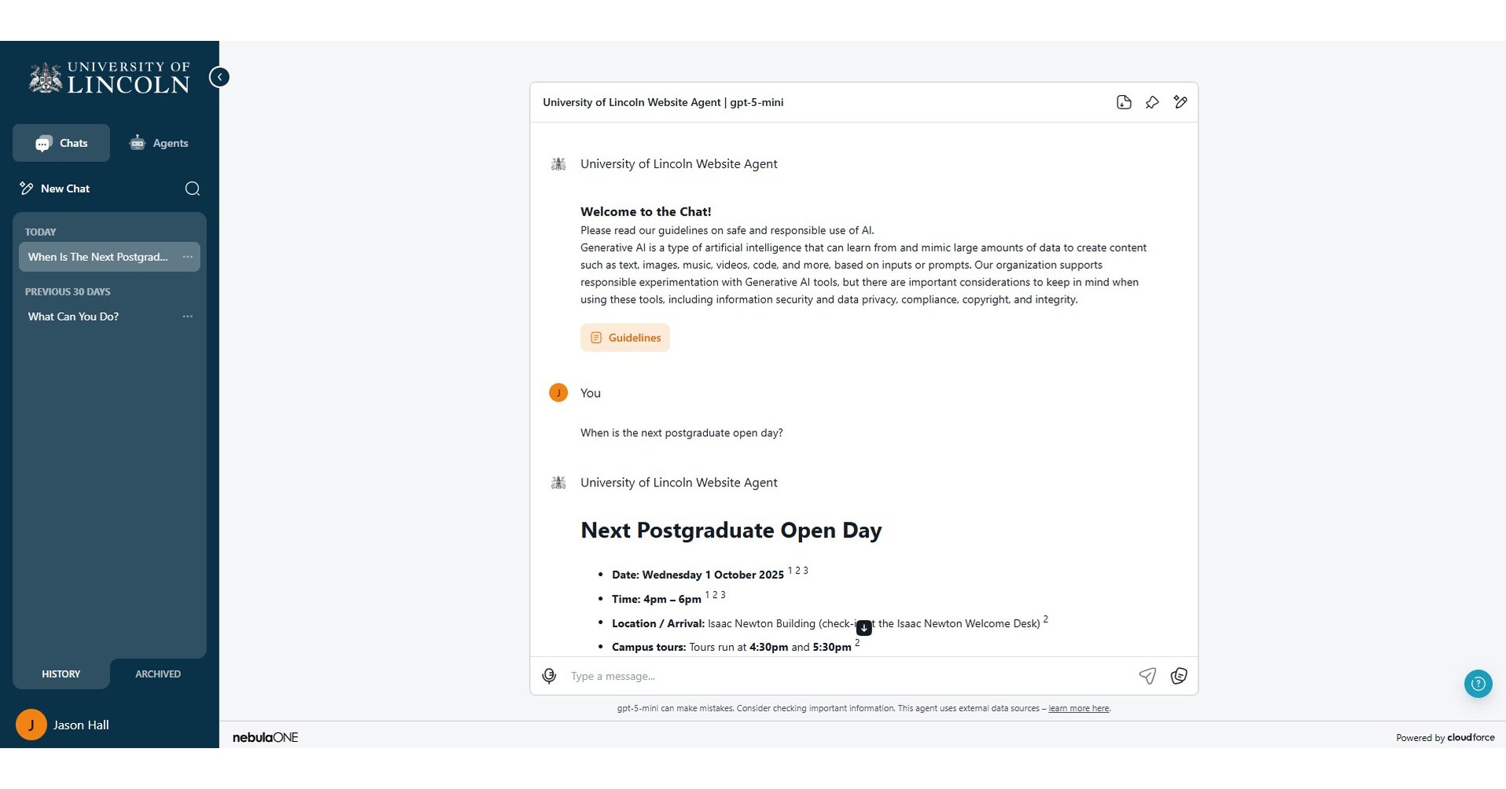
Task: Select the Chats tab
Action: click(x=61, y=143)
